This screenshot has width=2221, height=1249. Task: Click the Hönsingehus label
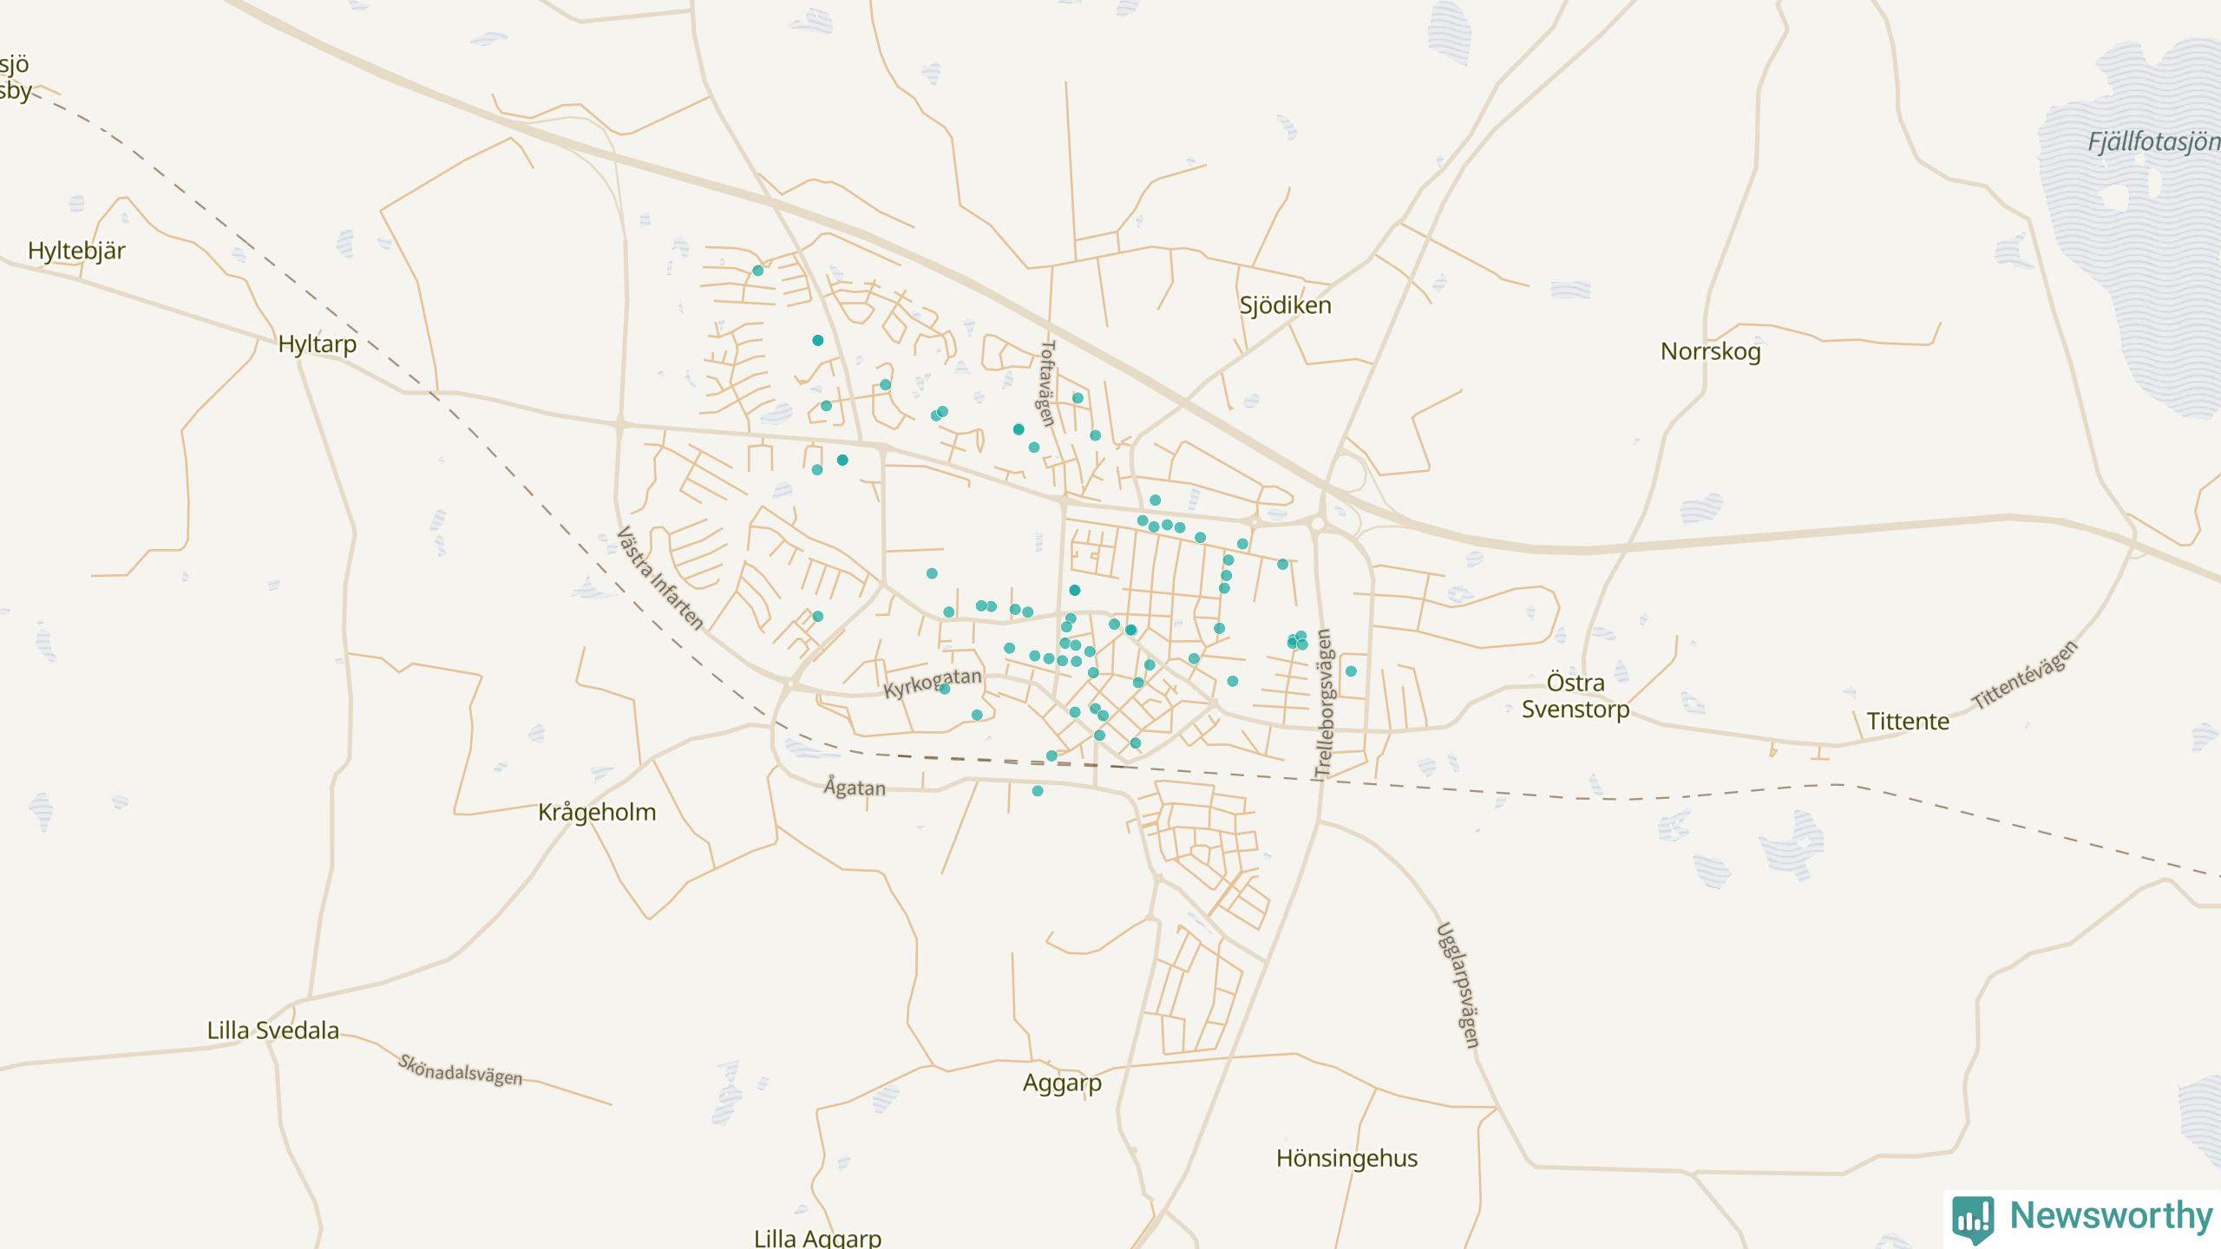tap(1346, 1158)
